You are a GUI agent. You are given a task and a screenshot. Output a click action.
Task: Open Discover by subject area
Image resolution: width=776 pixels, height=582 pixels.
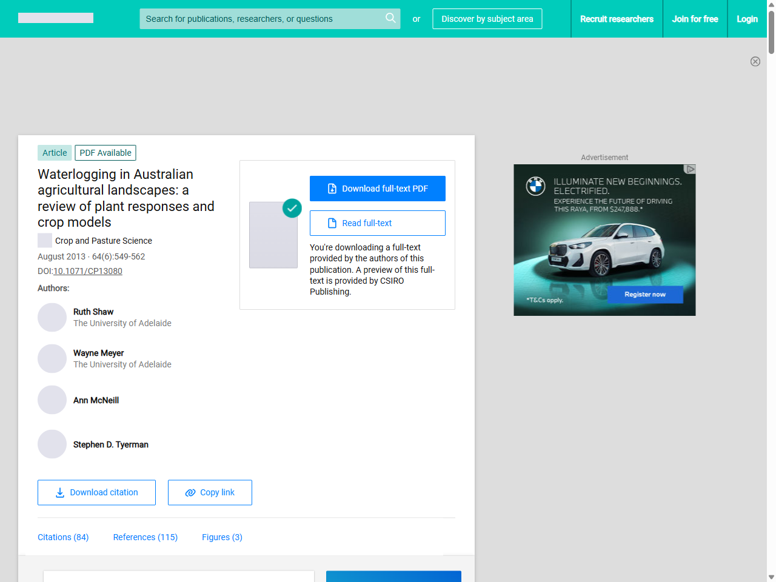click(x=487, y=19)
